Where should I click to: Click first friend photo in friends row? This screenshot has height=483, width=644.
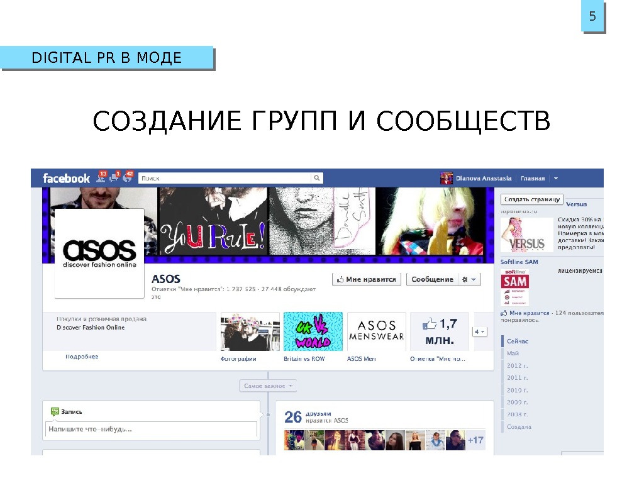[x=294, y=440]
